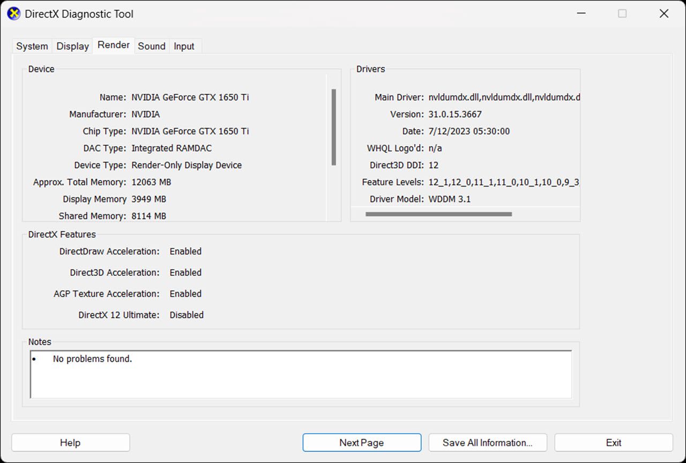Click inside the Notes text area

300,375
